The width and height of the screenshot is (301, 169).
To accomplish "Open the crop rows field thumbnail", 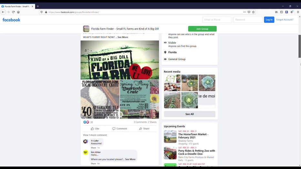I will [172, 100].
